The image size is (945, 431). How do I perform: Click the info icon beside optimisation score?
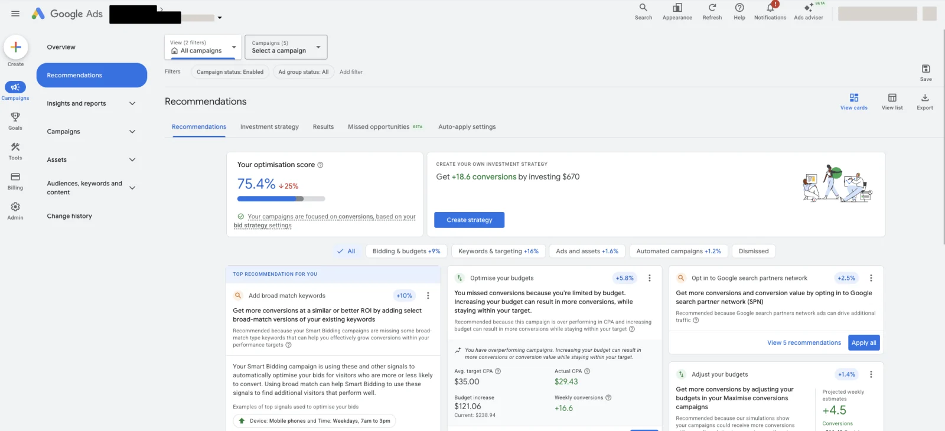coord(321,165)
